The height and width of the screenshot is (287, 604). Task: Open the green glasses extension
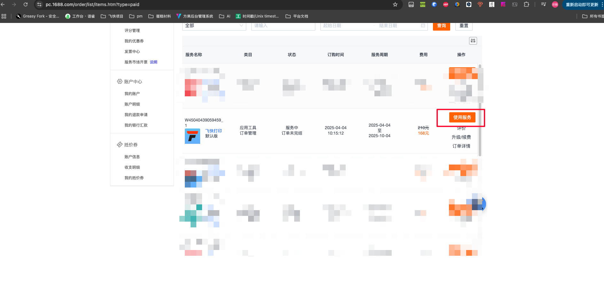pos(423,4)
